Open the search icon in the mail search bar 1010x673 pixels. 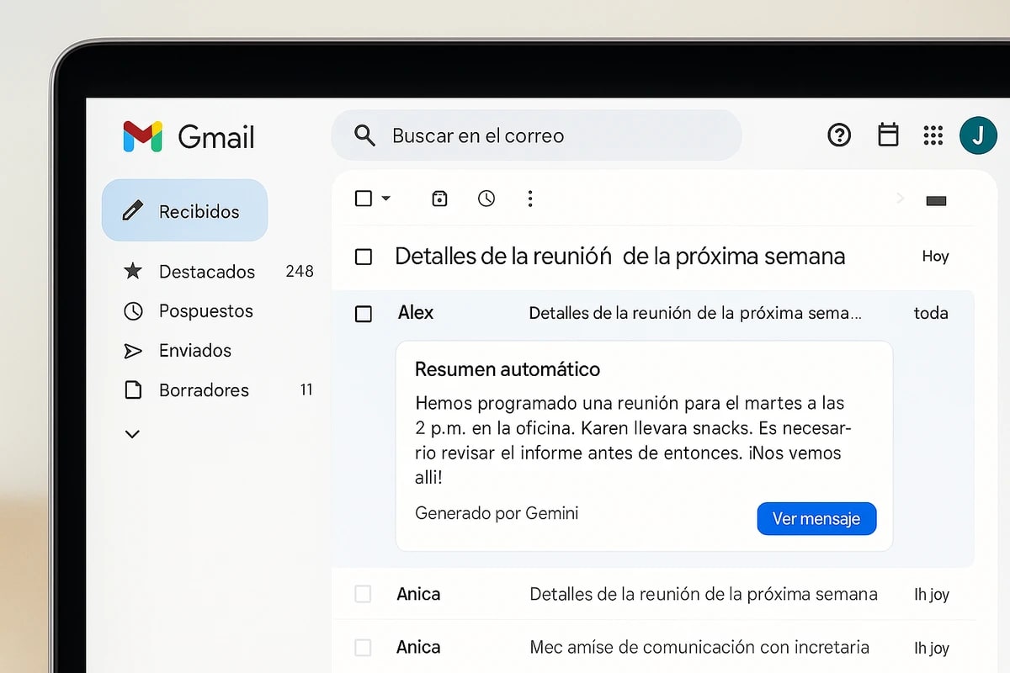pyautogui.click(x=364, y=135)
